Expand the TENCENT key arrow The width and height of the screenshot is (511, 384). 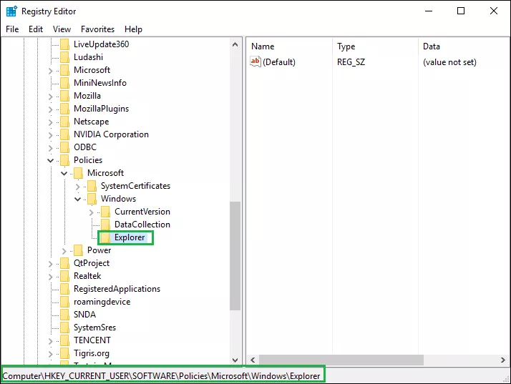click(51, 340)
